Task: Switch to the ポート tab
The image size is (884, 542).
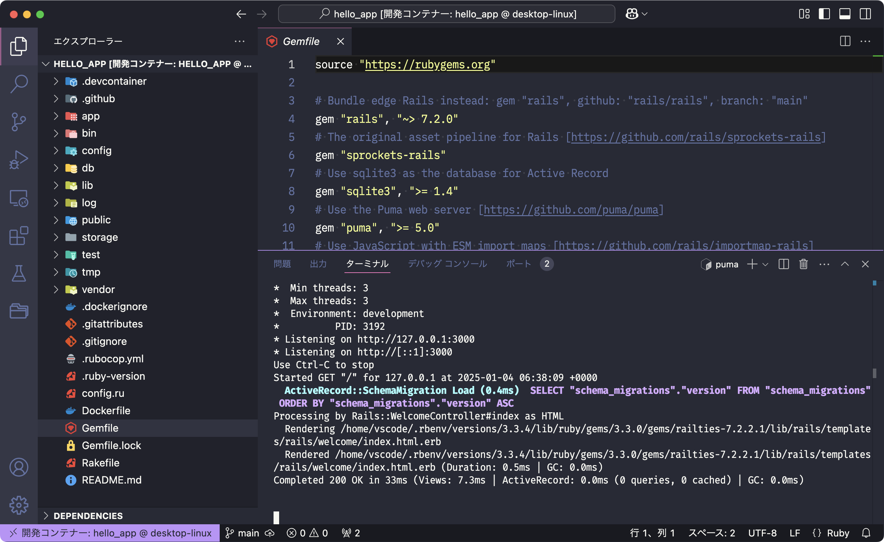Action: coord(518,264)
